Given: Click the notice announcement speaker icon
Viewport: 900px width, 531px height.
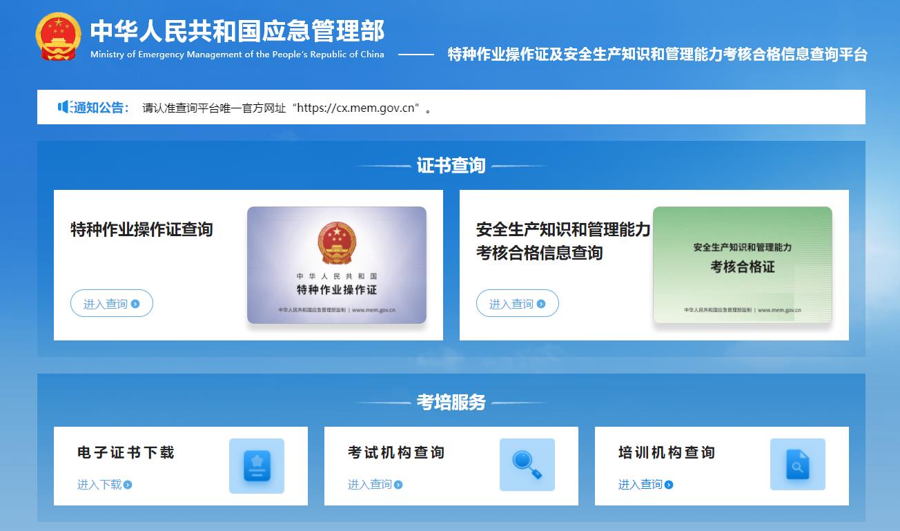Looking at the screenshot, I should (x=65, y=107).
